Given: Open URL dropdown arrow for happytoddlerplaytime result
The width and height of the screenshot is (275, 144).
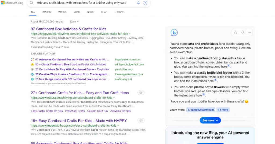Looking at the screenshot, I should (129, 34).
